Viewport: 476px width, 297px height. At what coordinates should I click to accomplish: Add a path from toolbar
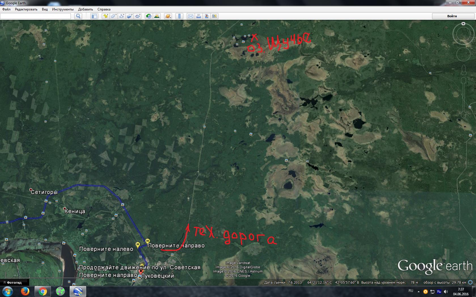coord(122,16)
